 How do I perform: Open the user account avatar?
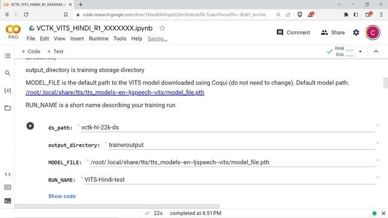(373, 32)
